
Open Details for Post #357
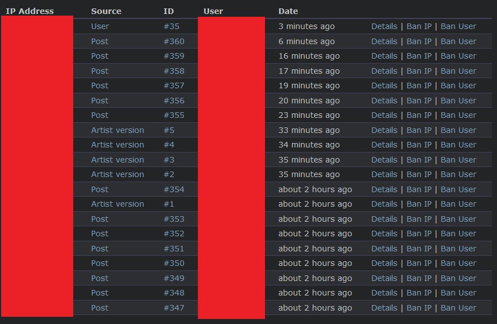coord(384,85)
